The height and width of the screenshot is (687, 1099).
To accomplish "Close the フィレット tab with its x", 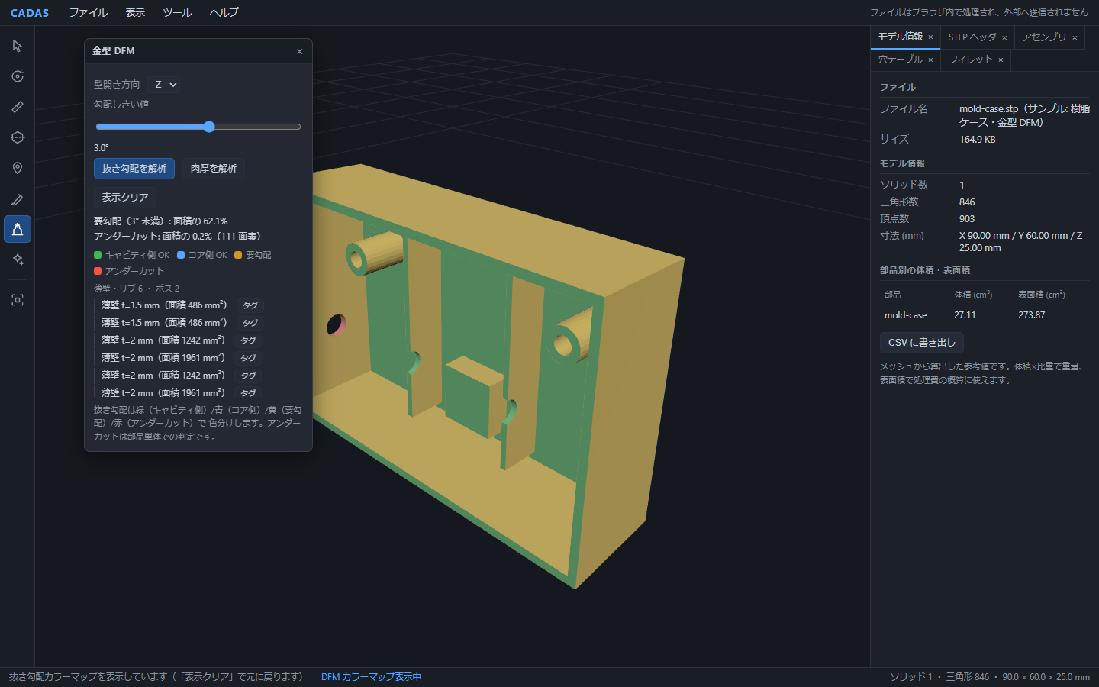I will click(1001, 60).
